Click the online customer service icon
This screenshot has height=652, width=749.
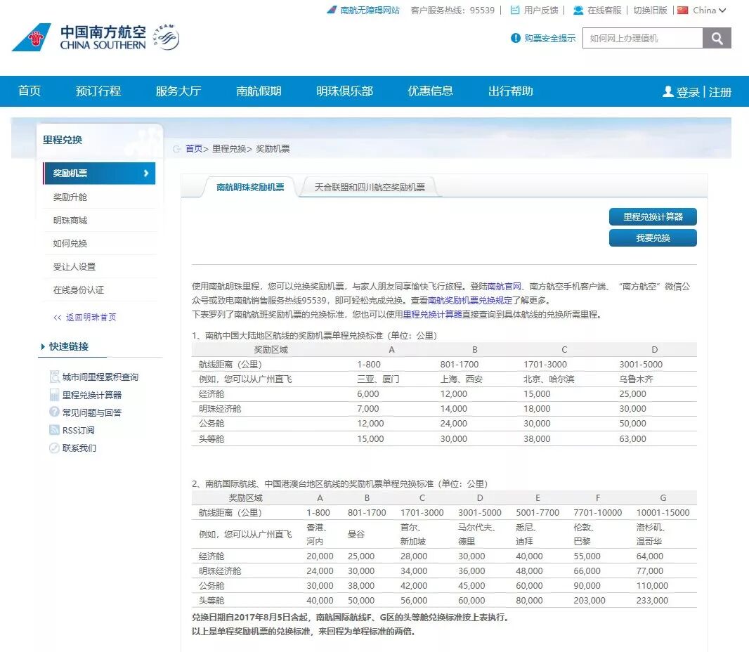[578, 10]
